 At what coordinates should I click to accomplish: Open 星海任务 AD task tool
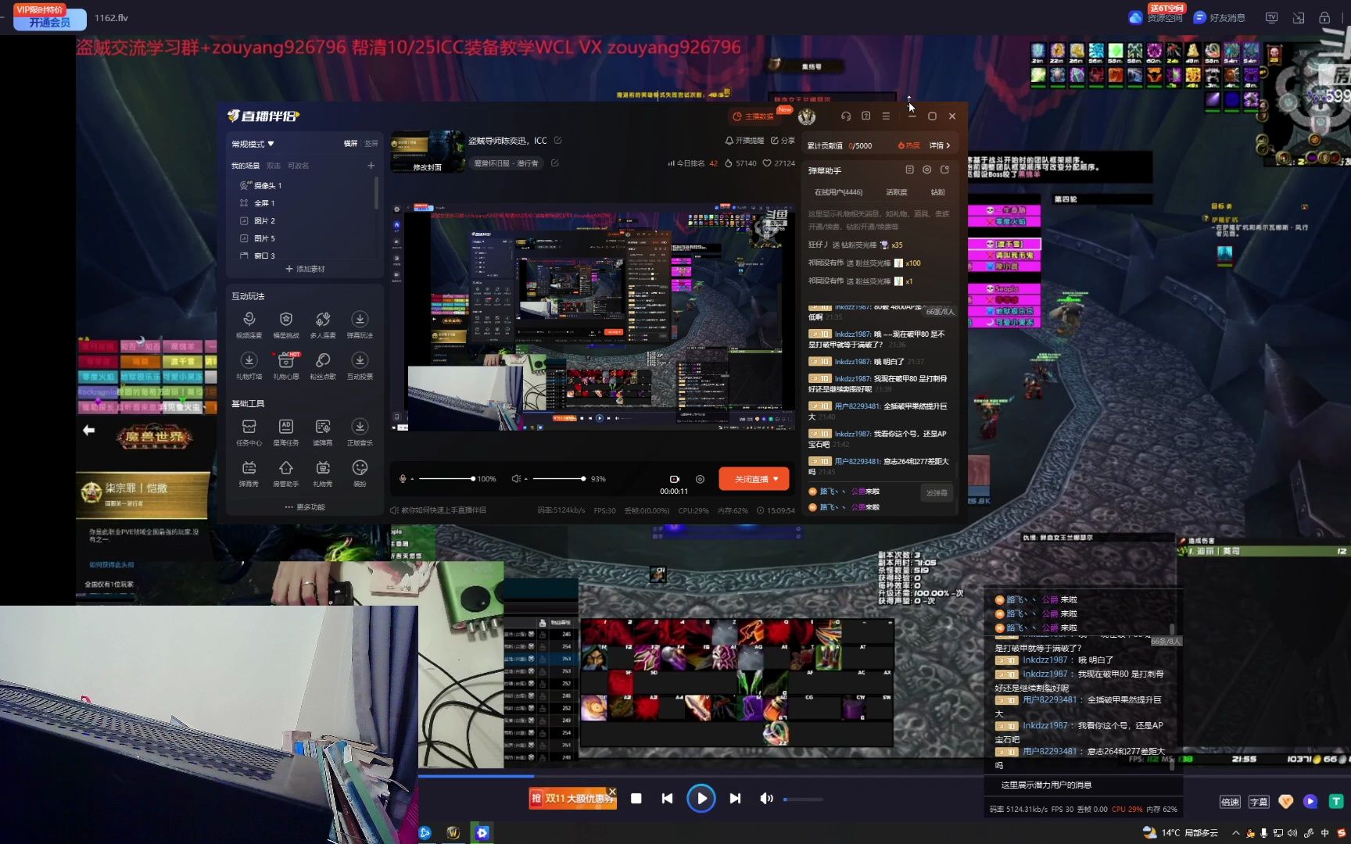(x=285, y=432)
